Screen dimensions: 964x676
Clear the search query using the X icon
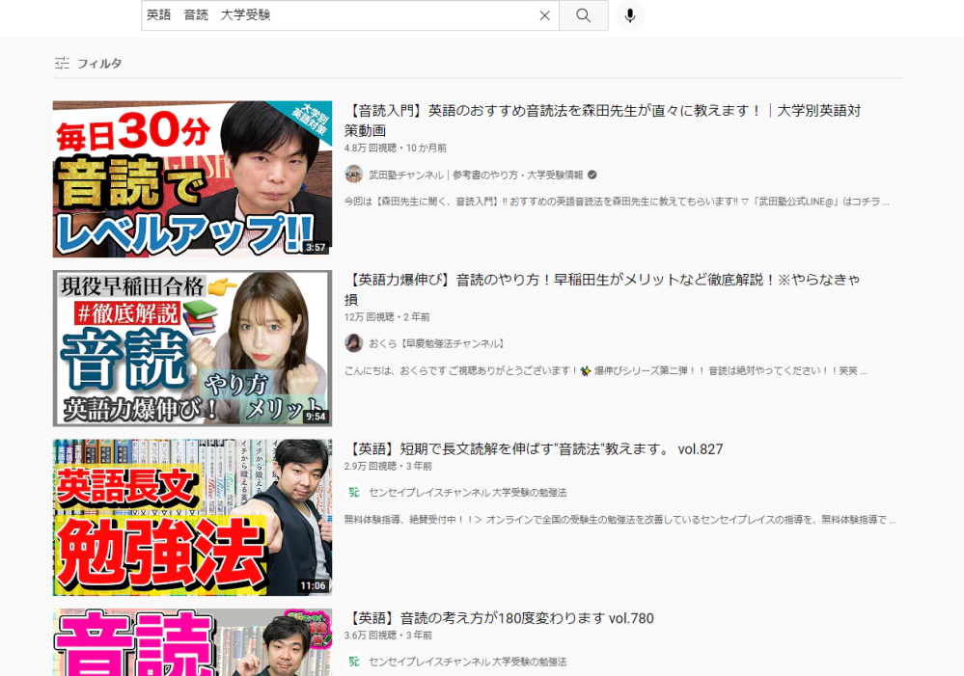pos(543,15)
